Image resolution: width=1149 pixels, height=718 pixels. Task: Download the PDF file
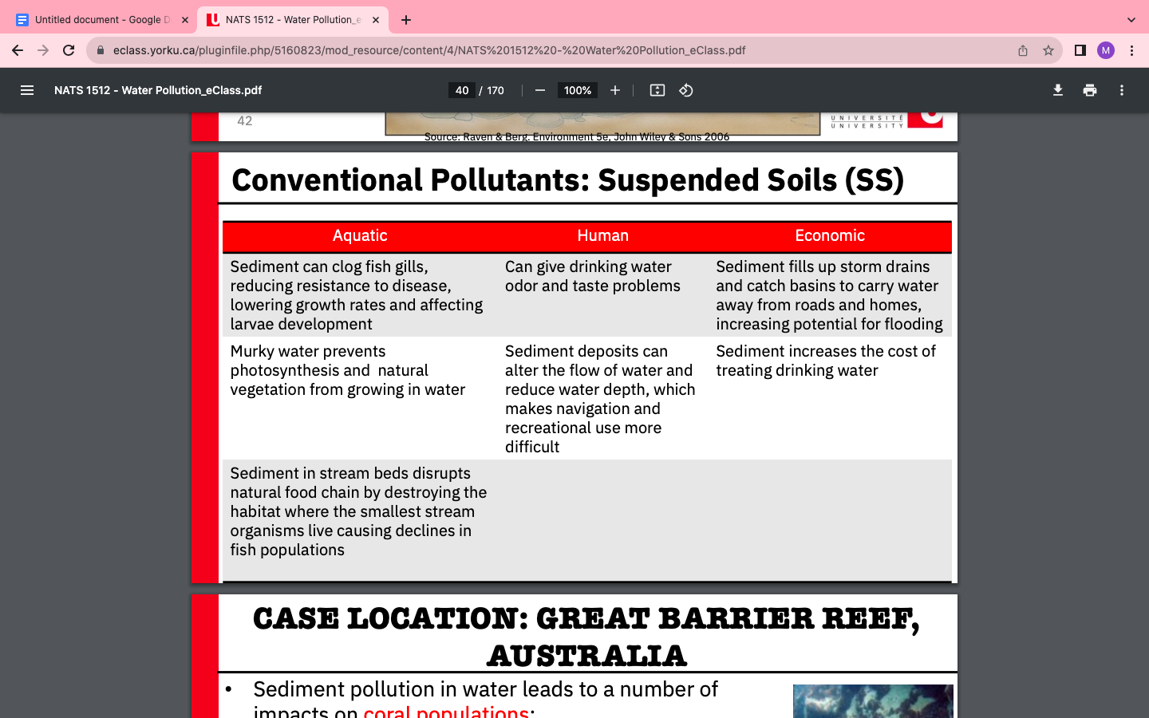(x=1058, y=90)
